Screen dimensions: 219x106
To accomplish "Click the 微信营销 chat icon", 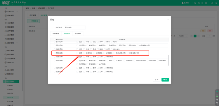I will coord(6,54).
